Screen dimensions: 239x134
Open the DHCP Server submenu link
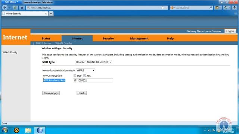(43, 43)
